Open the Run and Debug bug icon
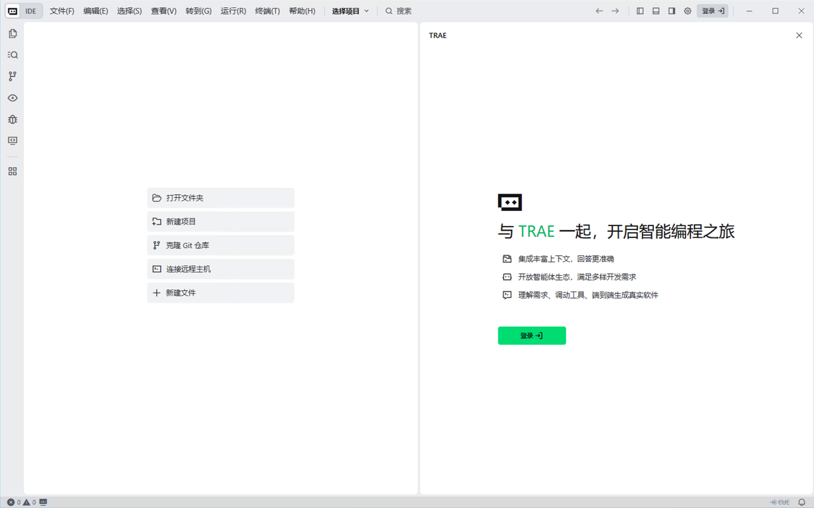This screenshot has height=508, width=814. coord(13,119)
